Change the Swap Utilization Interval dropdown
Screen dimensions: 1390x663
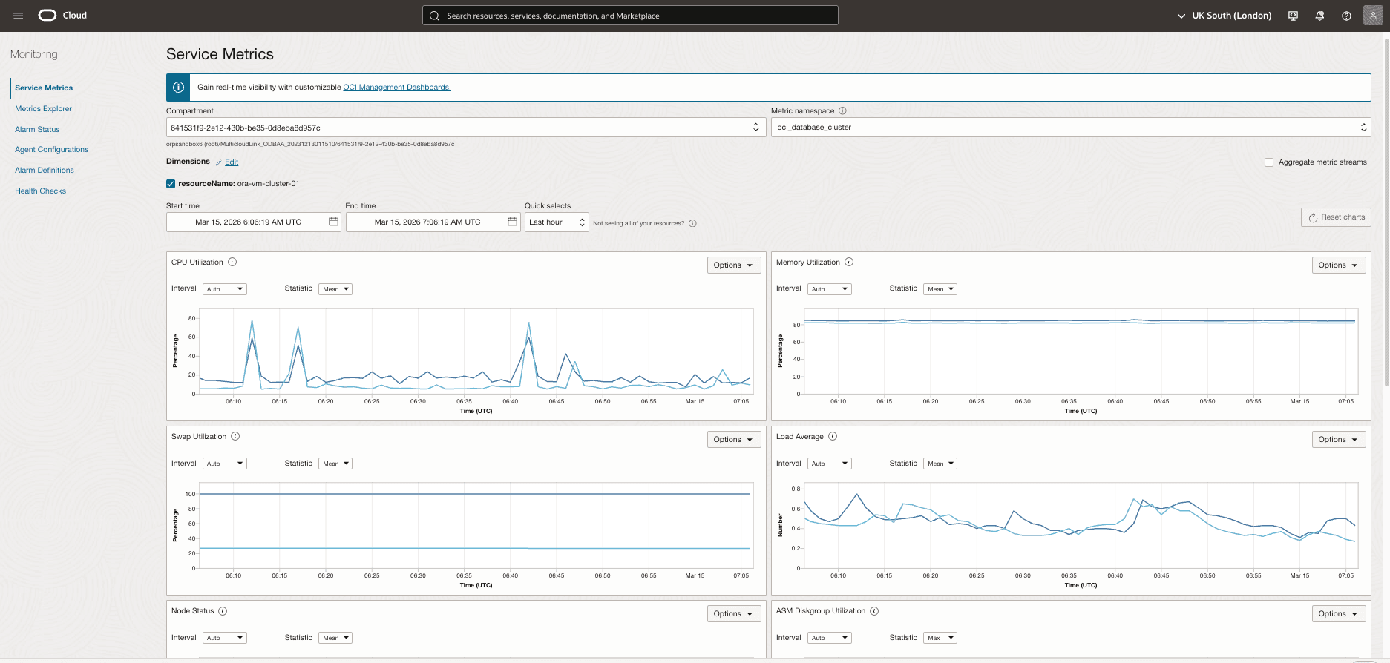(224, 464)
